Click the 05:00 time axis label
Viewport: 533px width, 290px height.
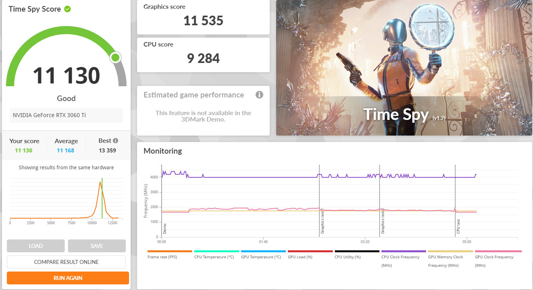tap(467, 242)
